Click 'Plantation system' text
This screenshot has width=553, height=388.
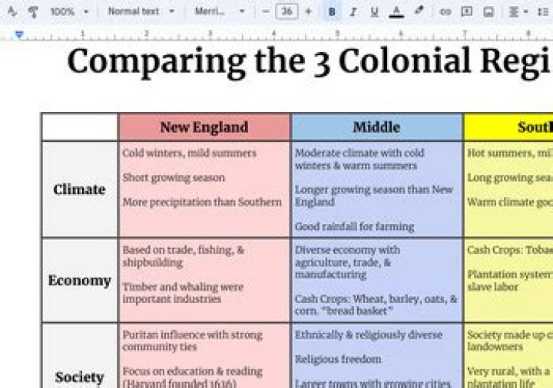coord(510,275)
